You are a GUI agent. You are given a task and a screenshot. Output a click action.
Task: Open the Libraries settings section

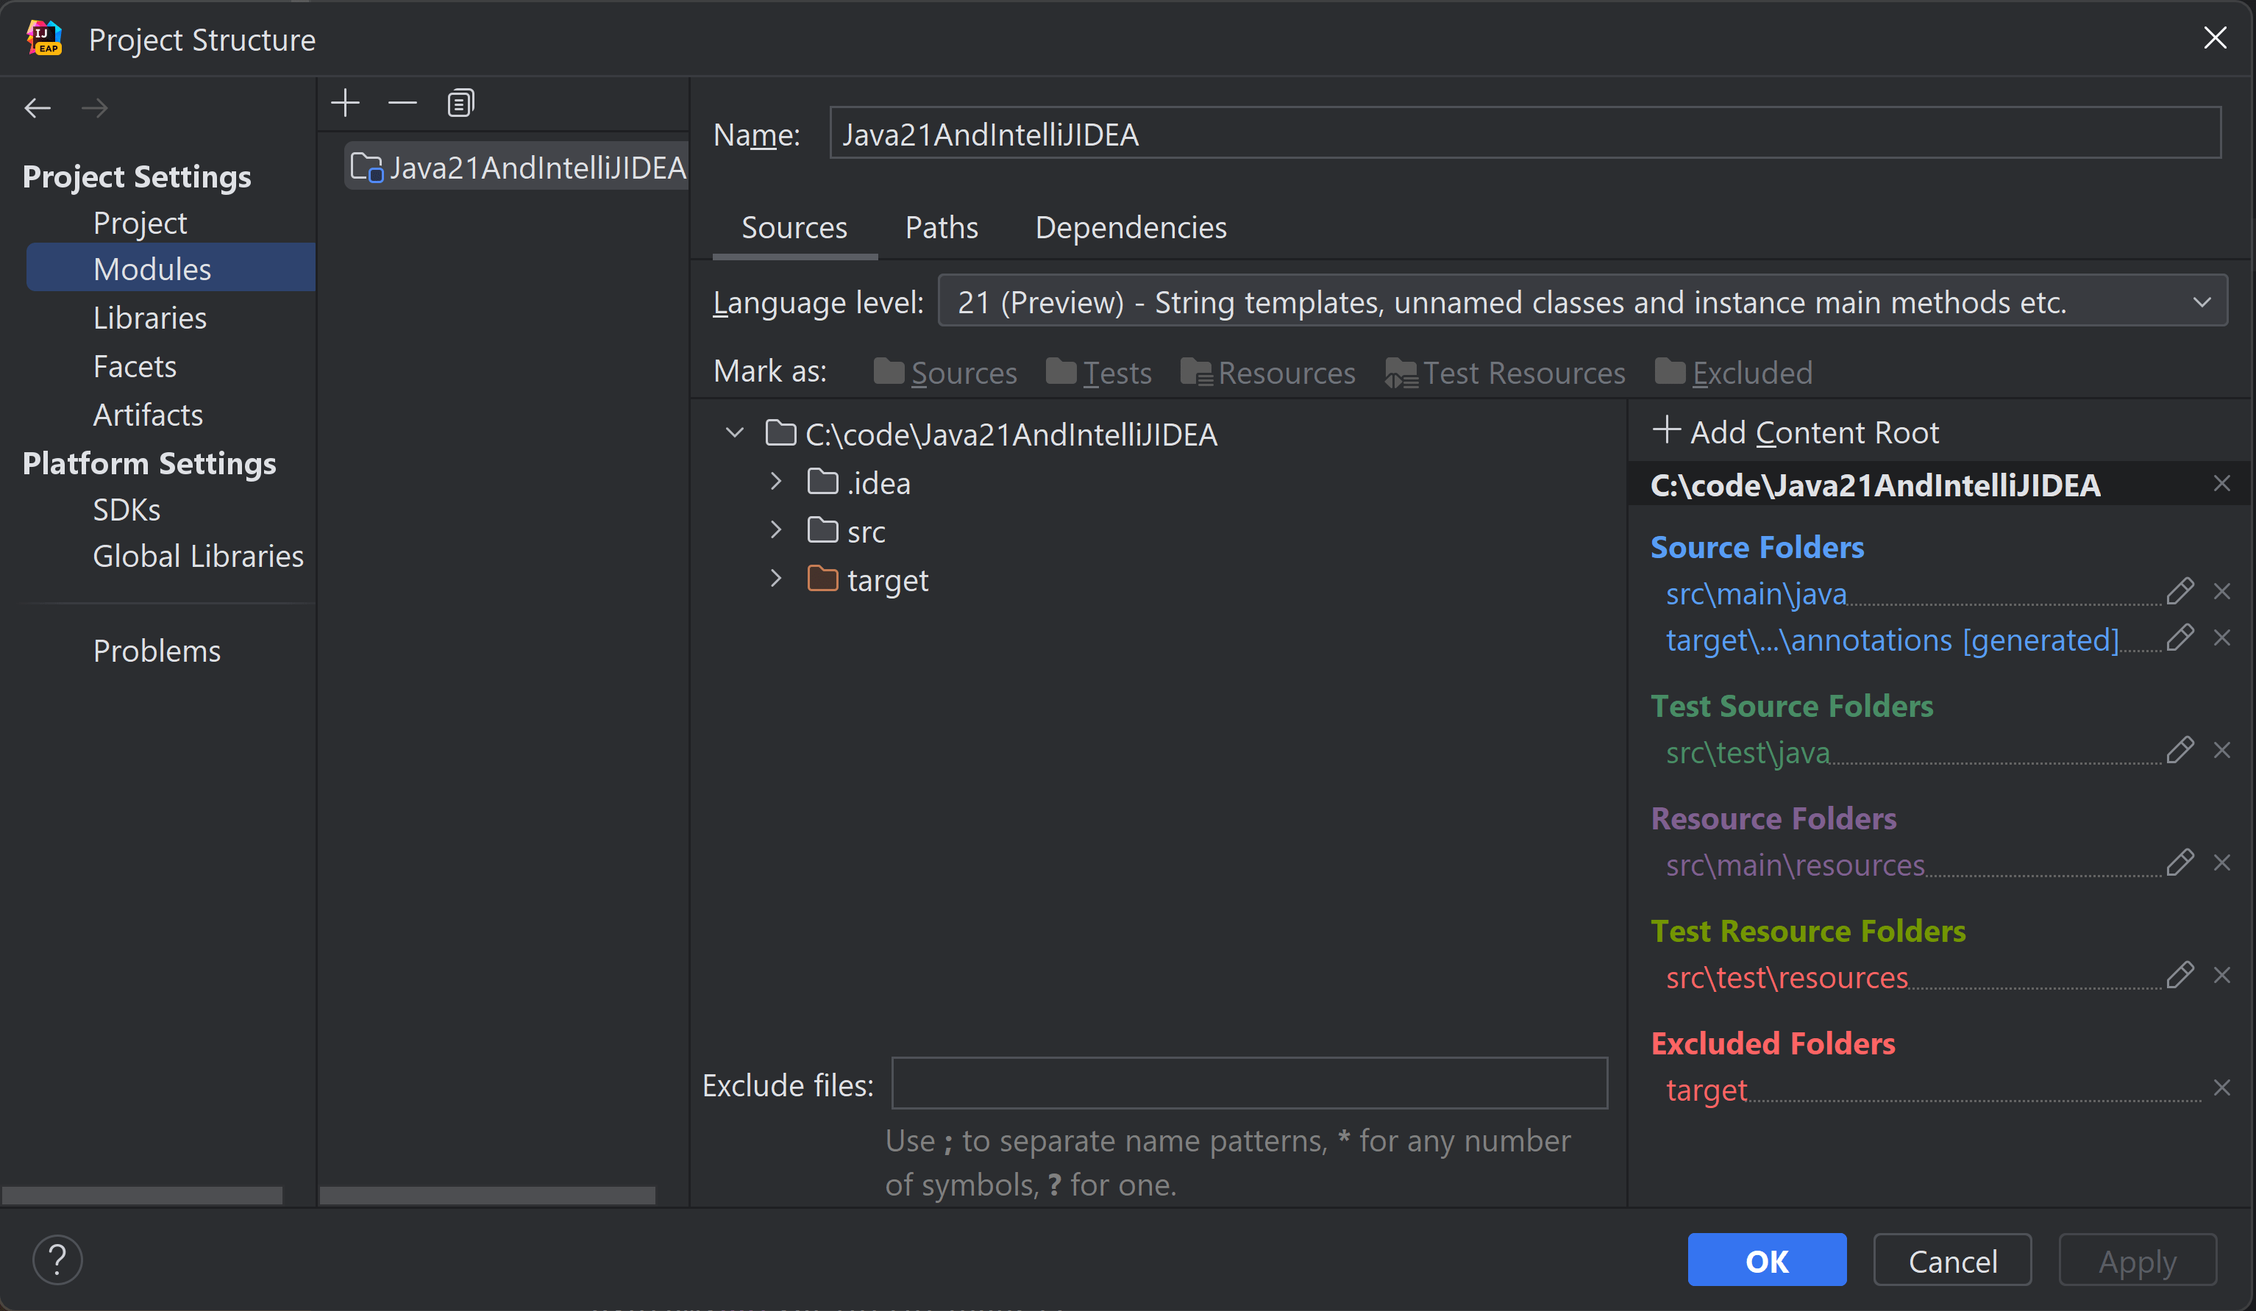pyautogui.click(x=149, y=318)
